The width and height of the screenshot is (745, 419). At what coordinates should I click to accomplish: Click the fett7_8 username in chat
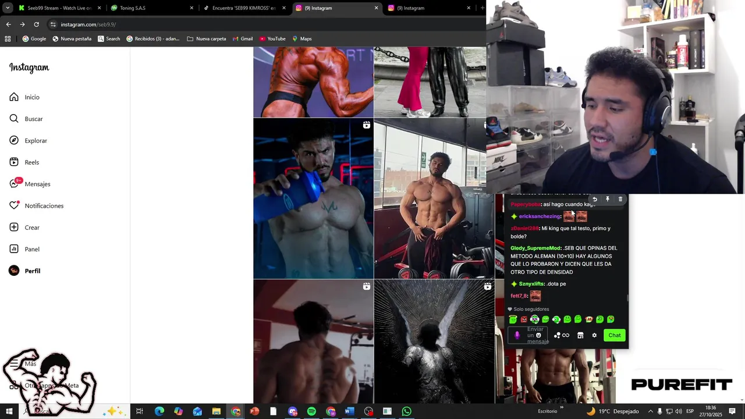(519, 296)
